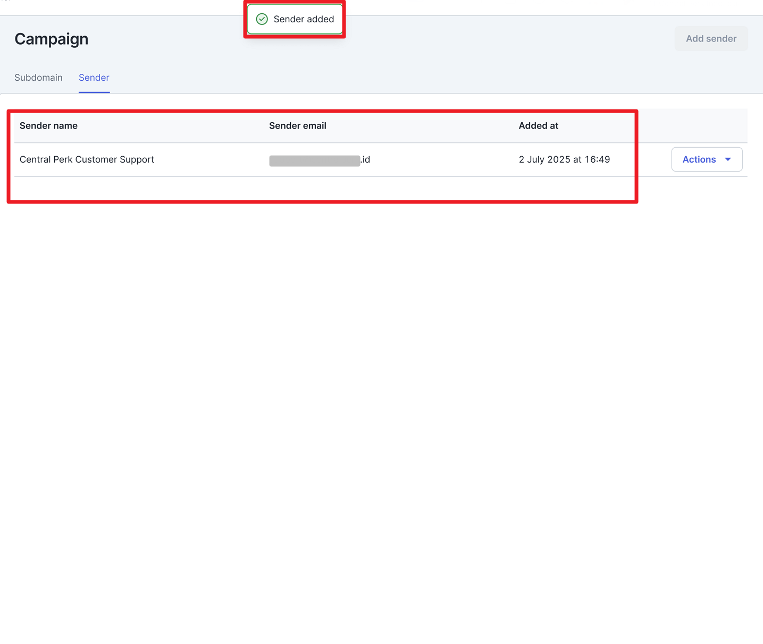
Task: Click the green checkmark icon in the toast
Action: 262,19
